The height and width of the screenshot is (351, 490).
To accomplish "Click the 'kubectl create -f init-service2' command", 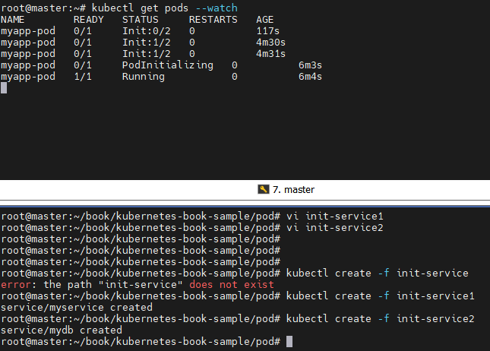I will tap(381, 319).
